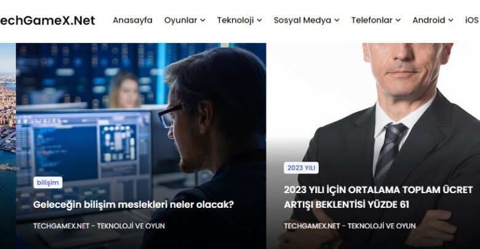Select the Teknoloji menu label
This screenshot has width=480, height=249.
236,20
